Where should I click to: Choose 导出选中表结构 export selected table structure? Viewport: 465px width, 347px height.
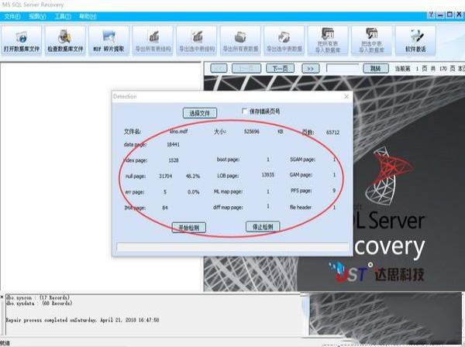[x=197, y=40]
